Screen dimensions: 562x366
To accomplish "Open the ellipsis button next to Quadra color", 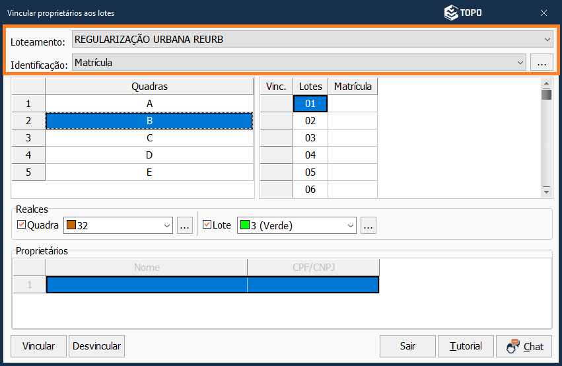I will point(185,225).
